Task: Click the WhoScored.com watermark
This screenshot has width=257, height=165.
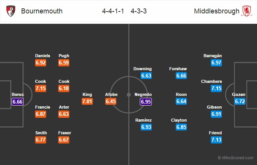Action: click(x=235, y=158)
